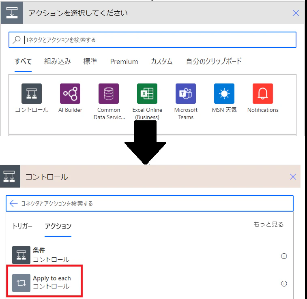Select the 条件 action label
This screenshot has width=307, height=299.
click(x=39, y=250)
